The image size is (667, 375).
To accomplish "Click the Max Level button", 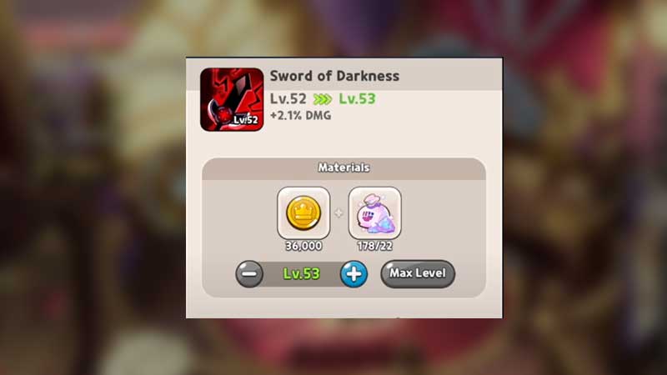I will 418,274.
